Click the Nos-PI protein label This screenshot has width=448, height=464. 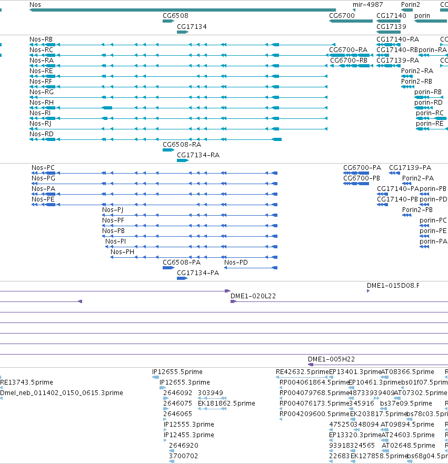click(116, 241)
